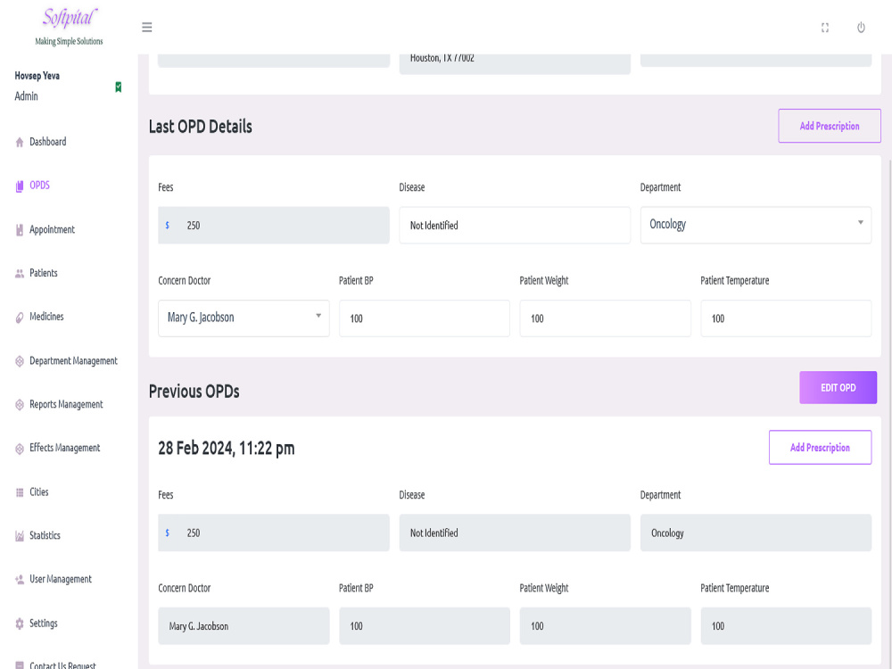The image size is (892, 669).
Task: Open Patients section
Action: pos(43,273)
